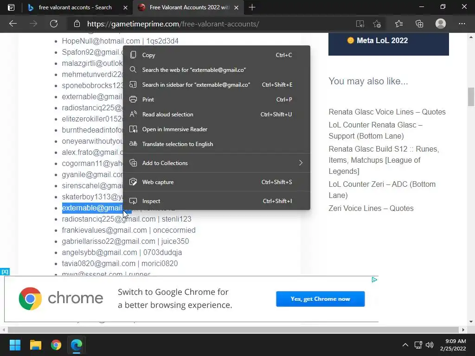475x356 pixels.
Task: Open 'Renata Glasc Voice Lines – Quotes' link
Action: (x=387, y=112)
